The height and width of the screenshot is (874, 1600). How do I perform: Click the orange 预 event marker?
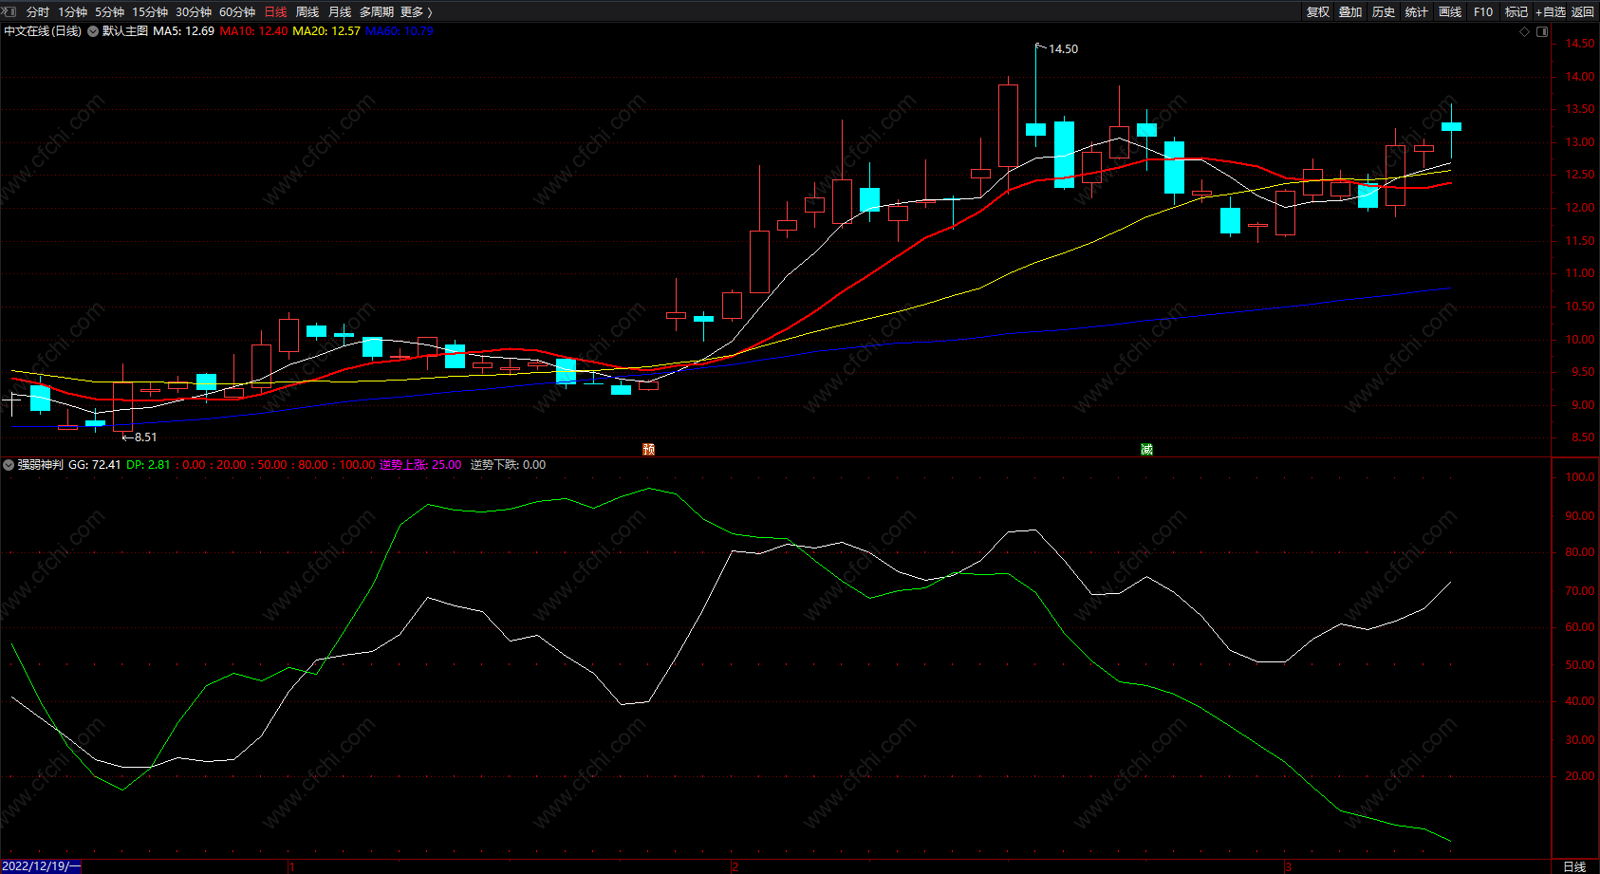coord(649,449)
